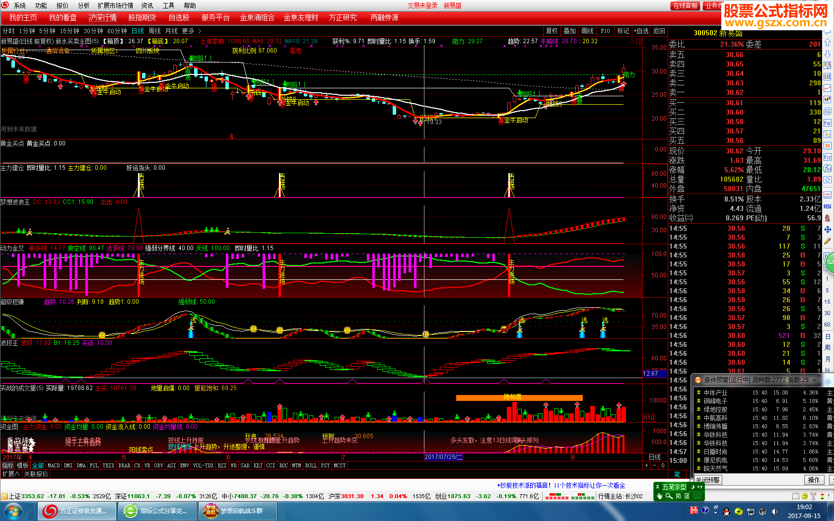The height and width of the screenshot is (521, 834).
Task: Switch to 沪深行情 tab
Action: [x=103, y=17]
